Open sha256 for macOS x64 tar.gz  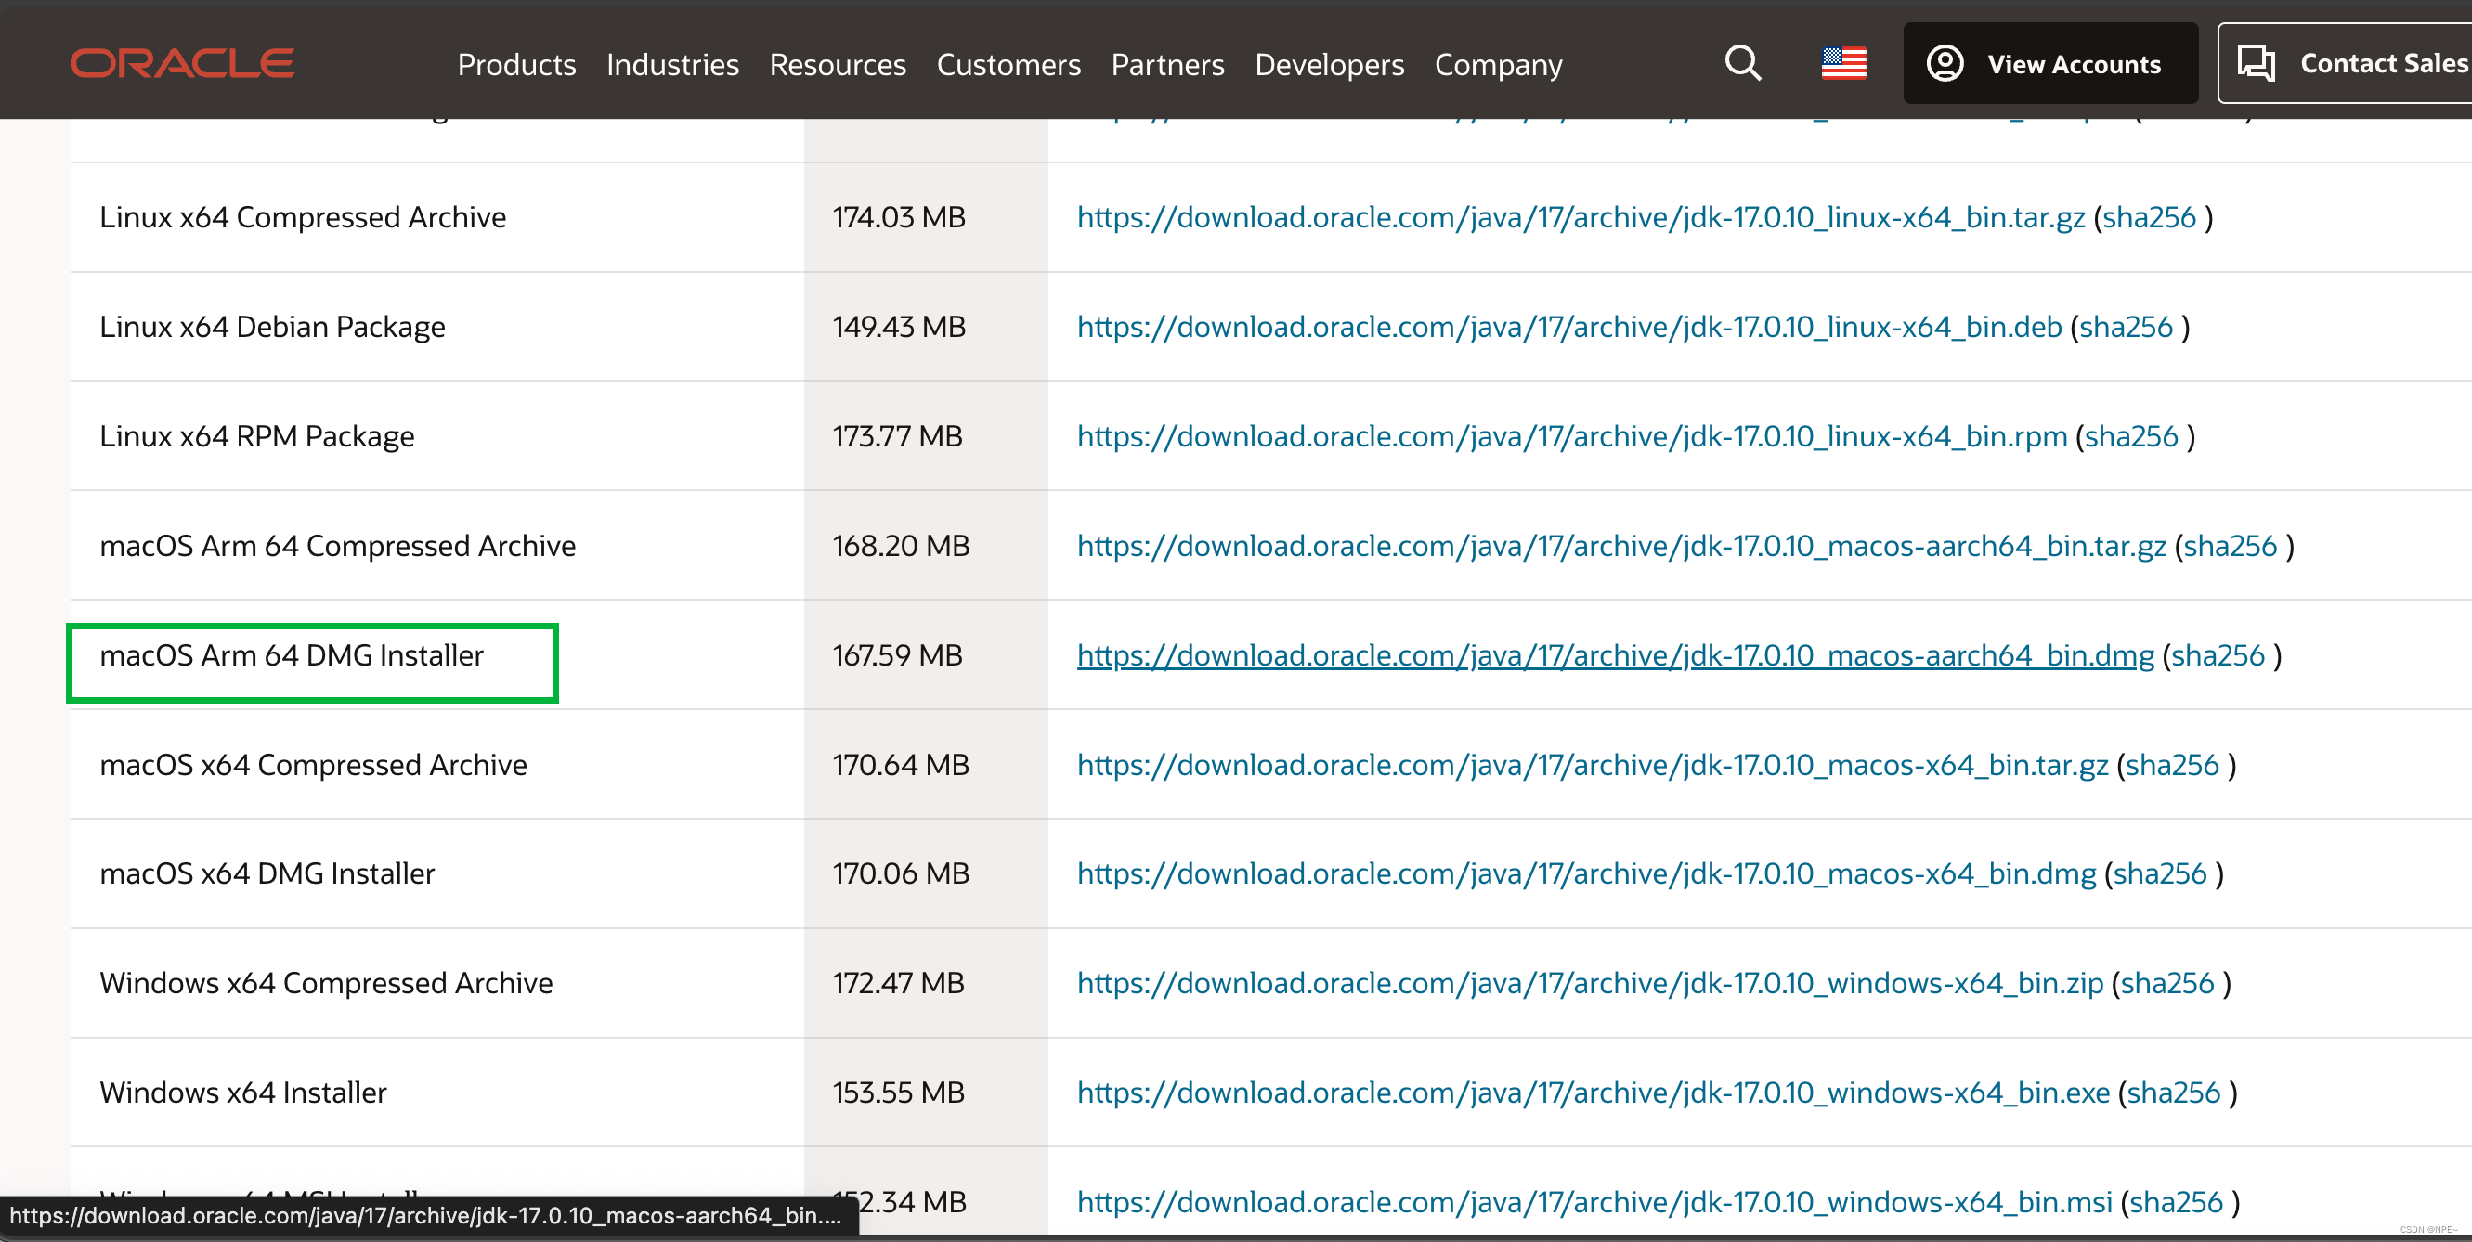coord(2173,765)
